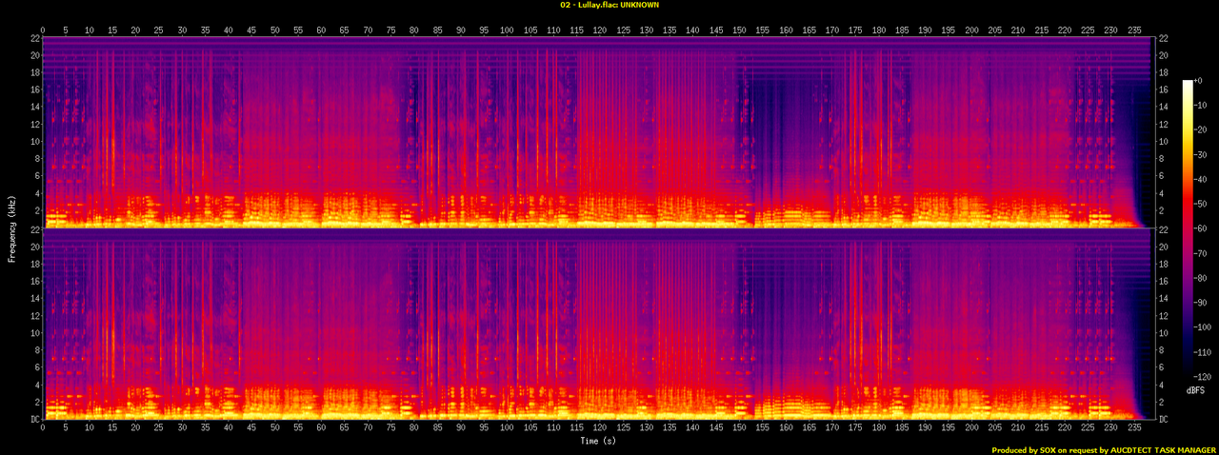1219x455 pixels.
Task: Click the "-120" value on dBFS scale
Action: (1204, 376)
